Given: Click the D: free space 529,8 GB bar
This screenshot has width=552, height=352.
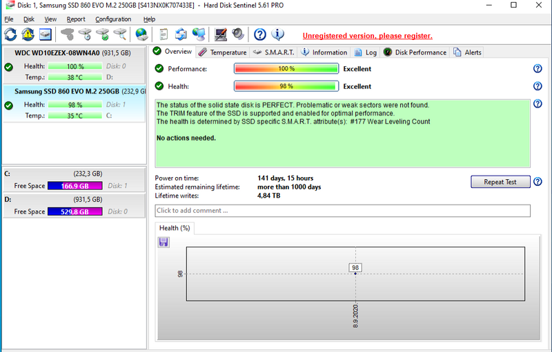Looking at the screenshot, I should tap(75, 211).
